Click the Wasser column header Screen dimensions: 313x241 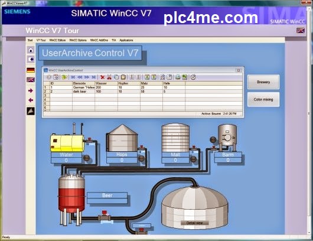tap(106, 83)
